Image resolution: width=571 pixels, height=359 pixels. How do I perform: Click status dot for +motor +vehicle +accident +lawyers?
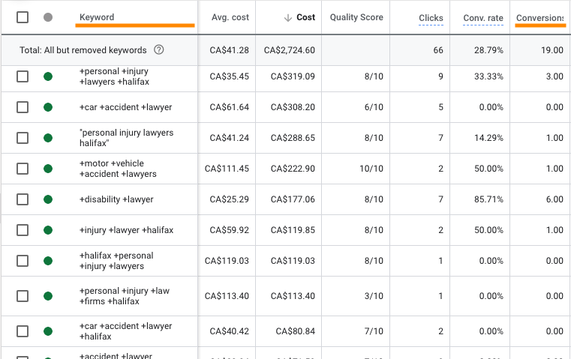[x=48, y=169]
